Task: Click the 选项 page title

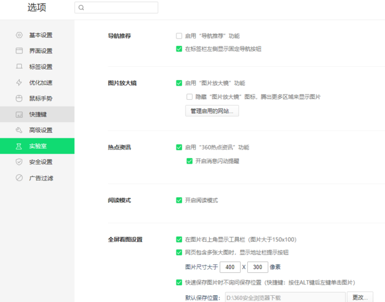Action: (x=37, y=7)
